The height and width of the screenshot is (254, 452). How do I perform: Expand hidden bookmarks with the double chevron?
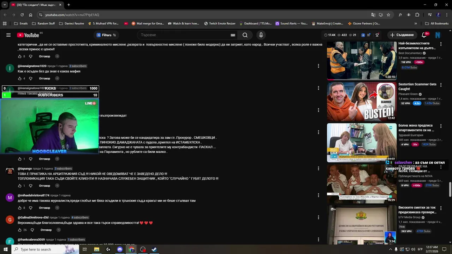tap(416, 24)
